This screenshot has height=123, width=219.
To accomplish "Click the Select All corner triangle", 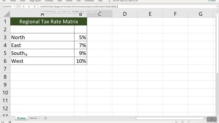I will pyautogui.click(x=7, y=14).
